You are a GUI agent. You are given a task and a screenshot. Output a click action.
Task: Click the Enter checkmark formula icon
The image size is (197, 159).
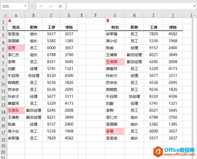(51, 6)
